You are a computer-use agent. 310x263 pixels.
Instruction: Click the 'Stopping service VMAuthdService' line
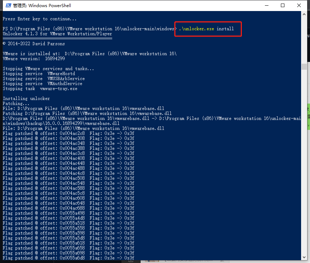coord(43,83)
